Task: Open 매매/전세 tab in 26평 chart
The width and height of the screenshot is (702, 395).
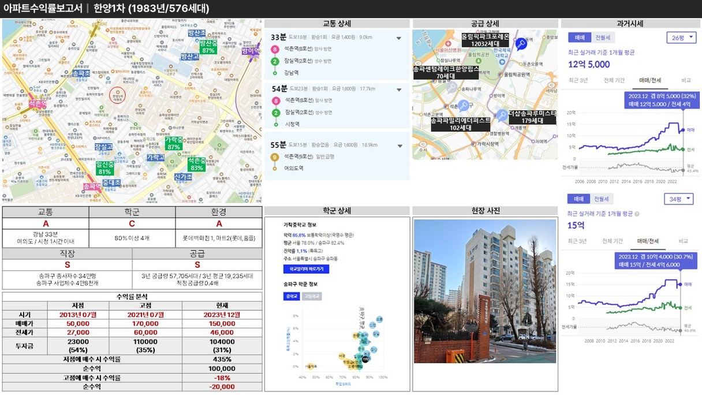Action: [649, 80]
